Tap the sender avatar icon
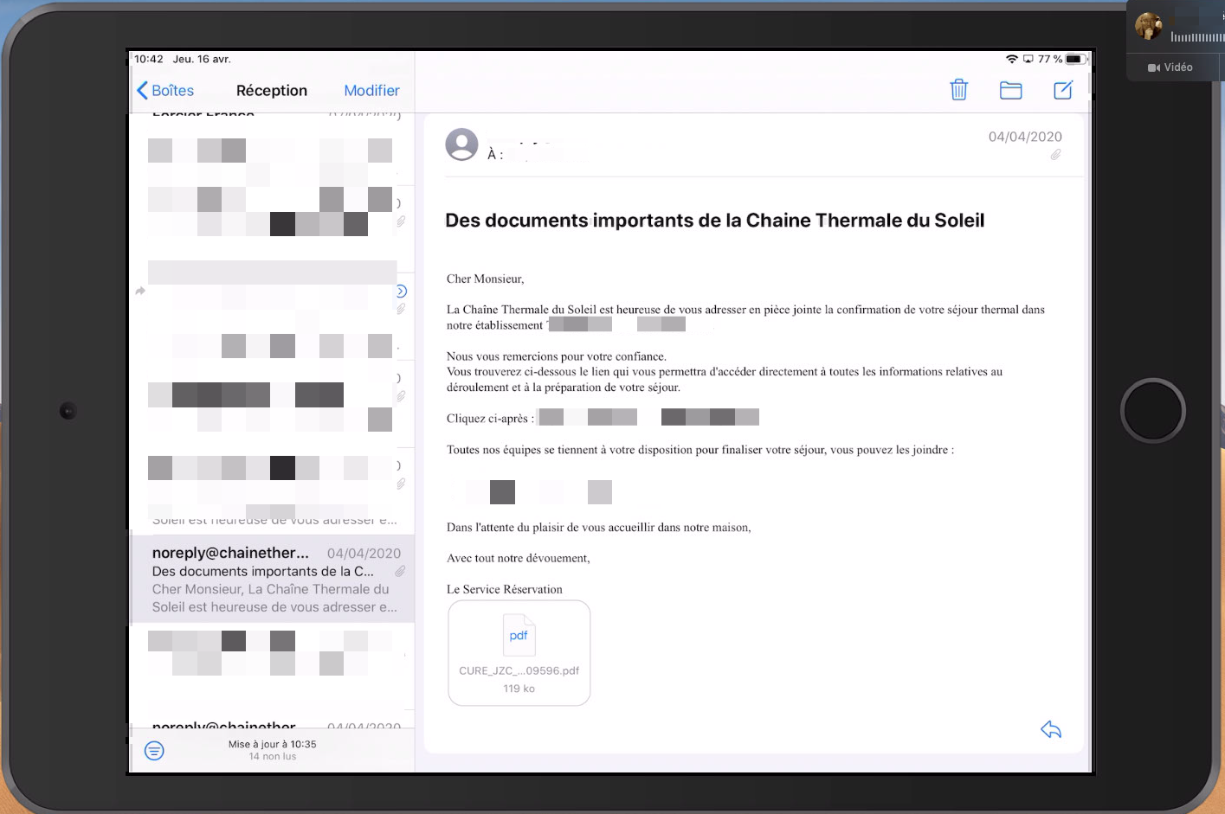The width and height of the screenshot is (1225, 814). 461,144
